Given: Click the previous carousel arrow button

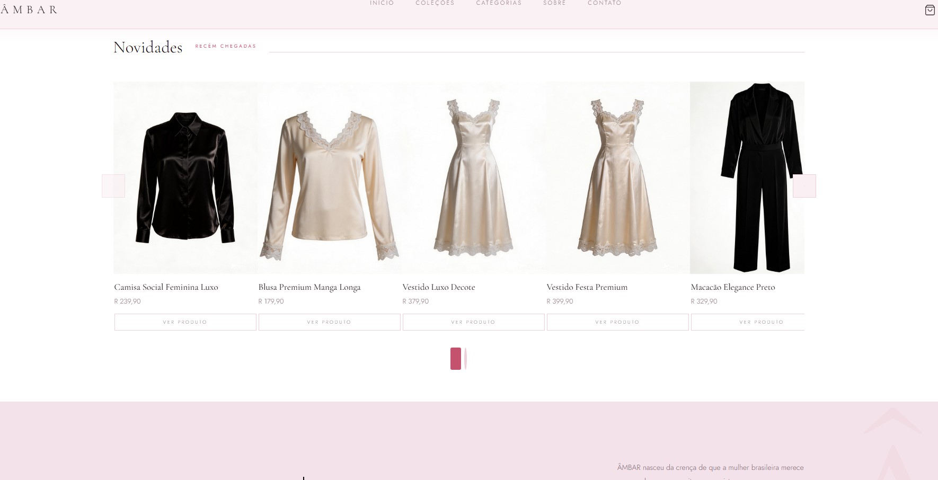Looking at the screenshot, I should pyautogui.click(x=113, y=186).
